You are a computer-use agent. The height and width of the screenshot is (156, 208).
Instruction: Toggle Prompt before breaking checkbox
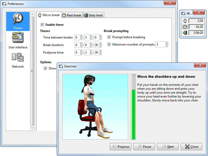[x=109, y=37]
